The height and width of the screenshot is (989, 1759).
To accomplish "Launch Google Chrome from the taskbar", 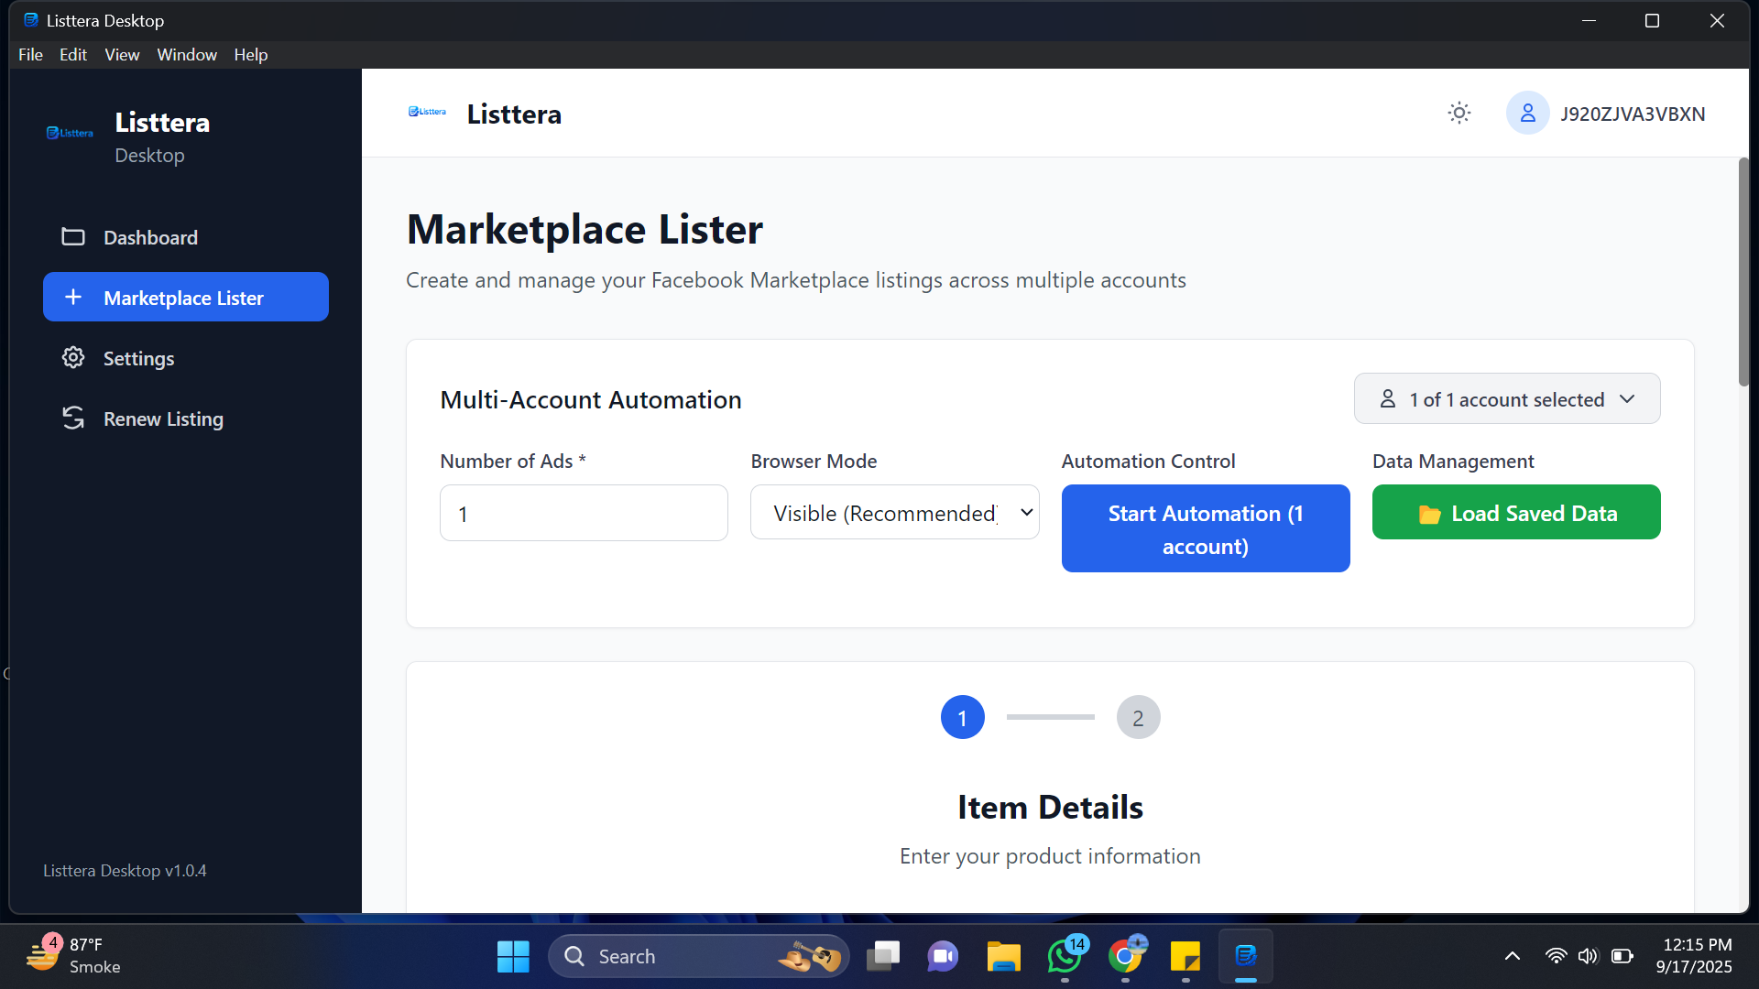I will click(x=1124, y=955).
